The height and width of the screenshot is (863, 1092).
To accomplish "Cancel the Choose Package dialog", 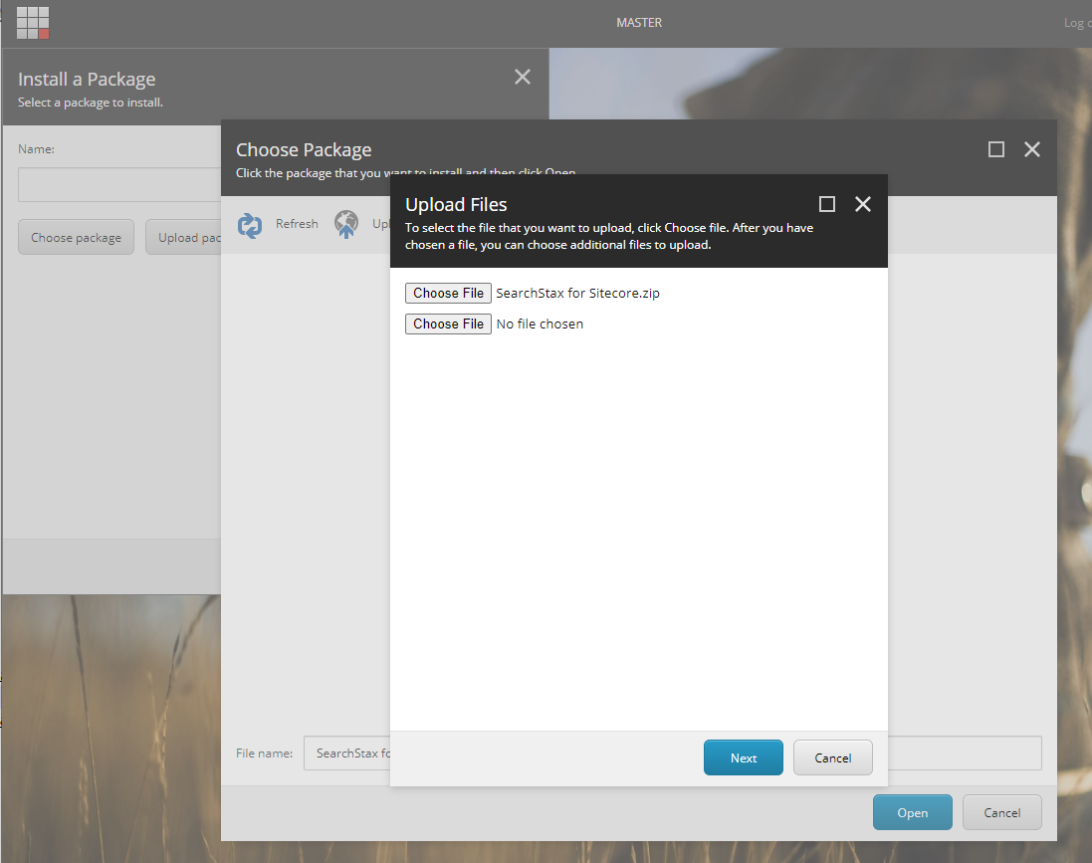I will (1002, 812).
